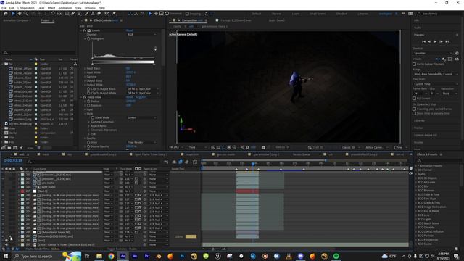Viewport: 464px width, 261px height.
Task: Select the Zoom magnifier tool
Action: point(26,14)
